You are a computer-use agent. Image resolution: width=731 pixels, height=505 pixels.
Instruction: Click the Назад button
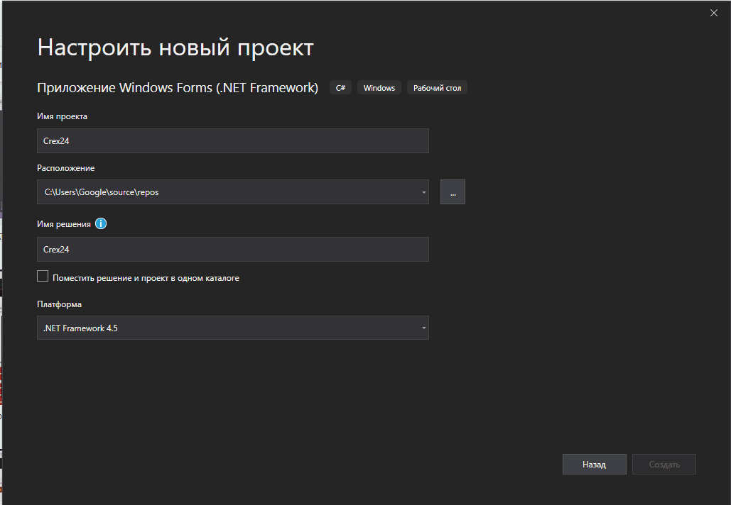(x=594, y=464)
